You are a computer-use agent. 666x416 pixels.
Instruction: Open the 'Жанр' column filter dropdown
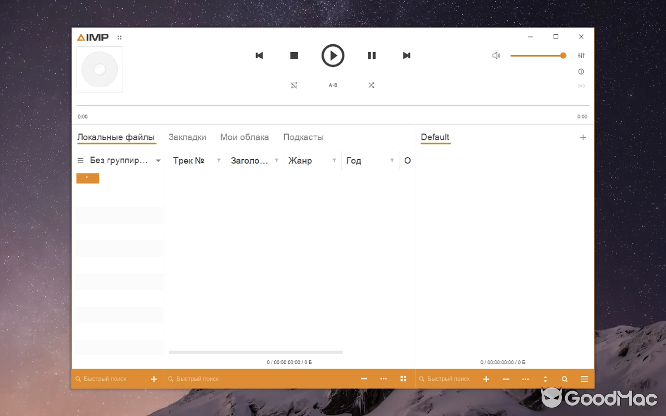tap(334, 160)
